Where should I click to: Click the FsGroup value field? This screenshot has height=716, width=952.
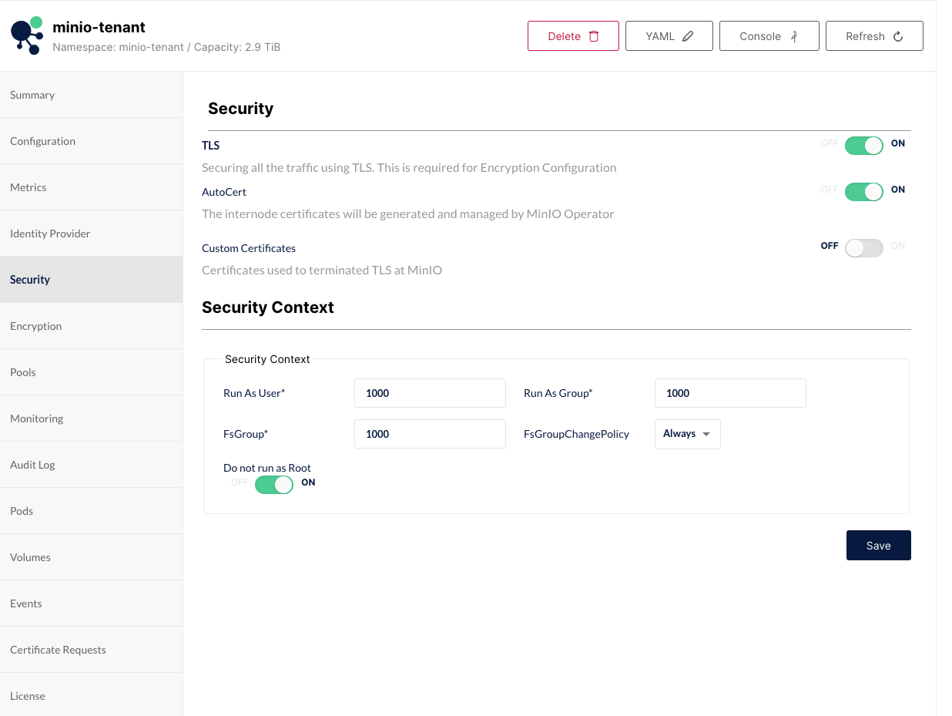430,434
